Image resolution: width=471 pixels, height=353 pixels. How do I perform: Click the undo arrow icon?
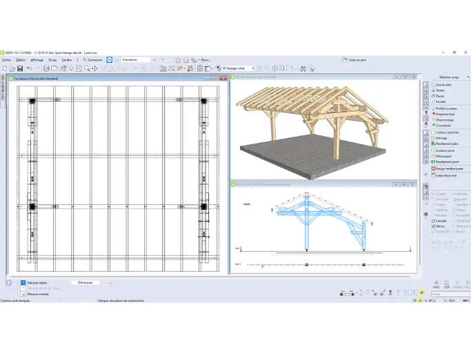point(30,68)
